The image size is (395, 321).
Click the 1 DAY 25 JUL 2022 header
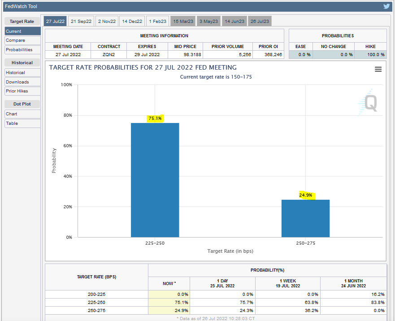coord(222,283)
